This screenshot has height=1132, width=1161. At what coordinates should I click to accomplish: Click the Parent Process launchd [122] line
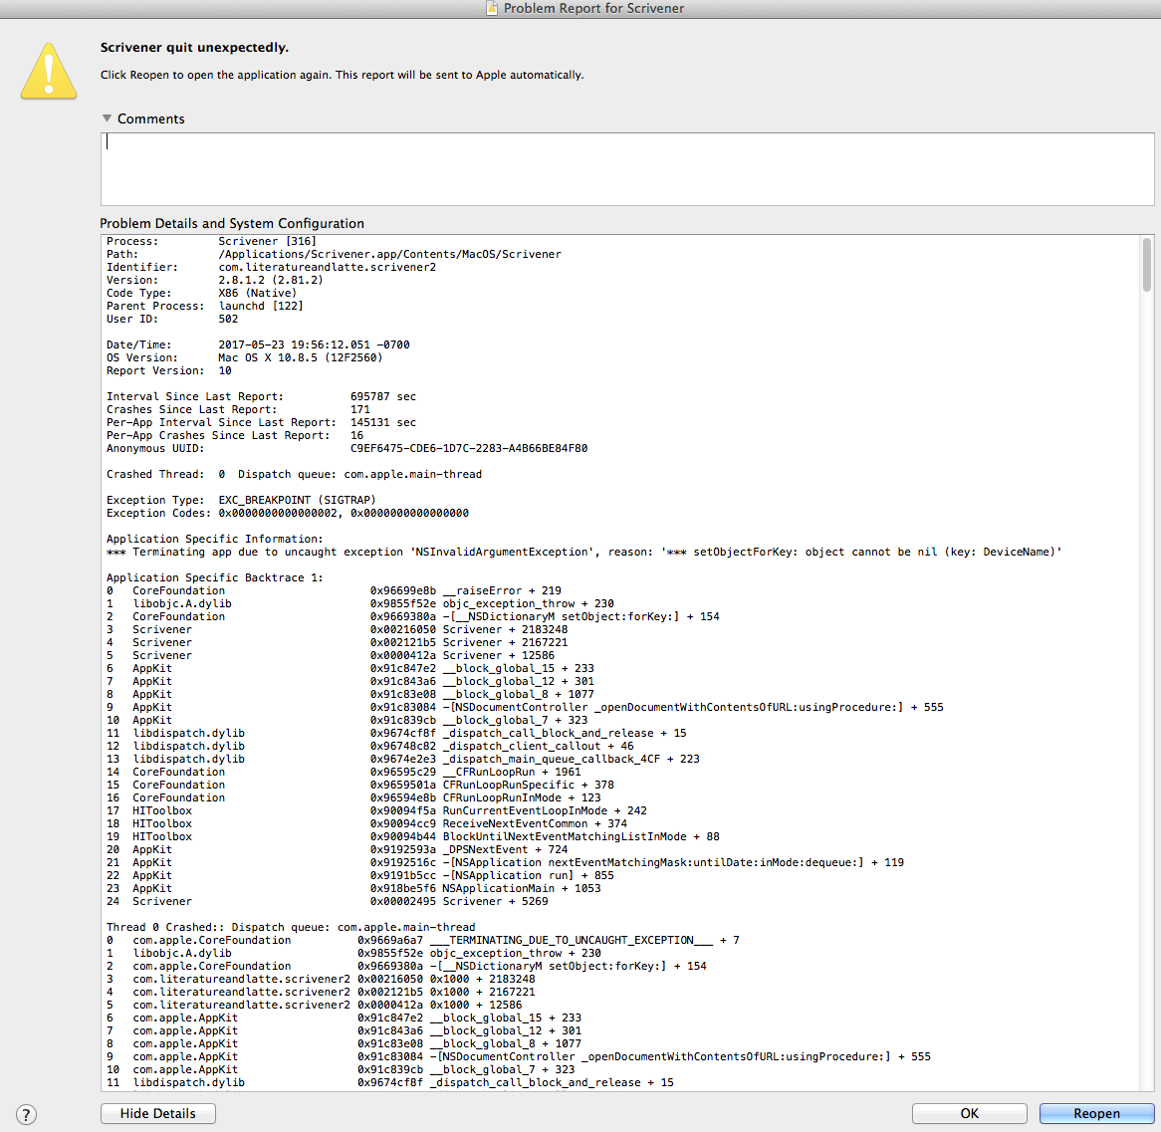click(205, 306)
